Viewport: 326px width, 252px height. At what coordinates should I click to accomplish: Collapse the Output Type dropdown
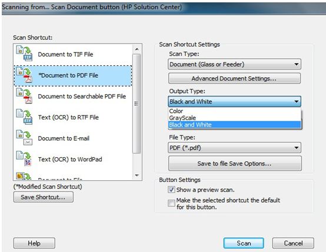234,101
